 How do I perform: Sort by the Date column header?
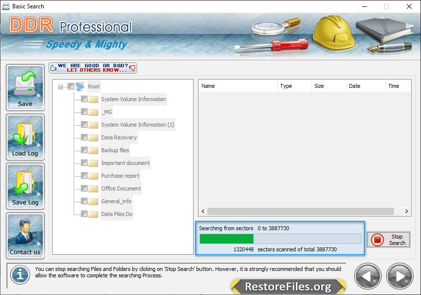point(365,86)
